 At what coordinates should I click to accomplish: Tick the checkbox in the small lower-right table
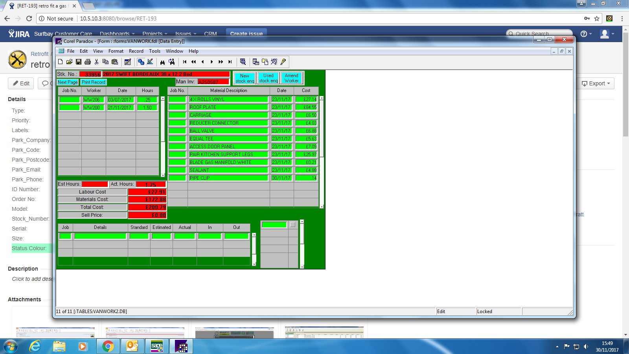coord(292,225)
